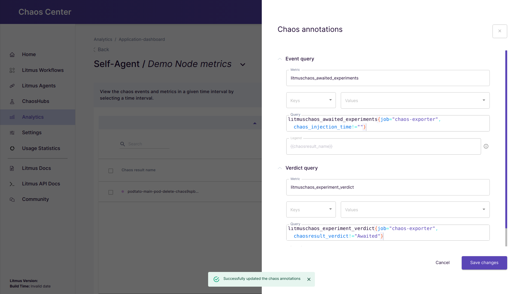The image size is (523, 294).
Task: Toggle the Chaos result name header checkbox
Action: [111, 171]
